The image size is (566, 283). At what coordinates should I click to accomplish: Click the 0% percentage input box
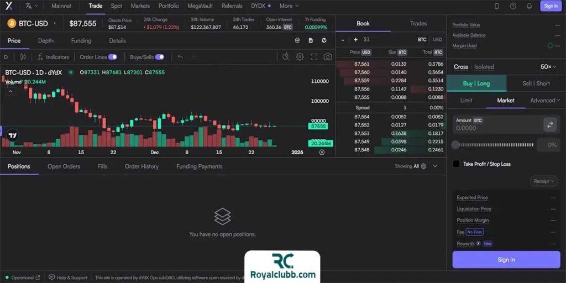click(x=548, y=145)
